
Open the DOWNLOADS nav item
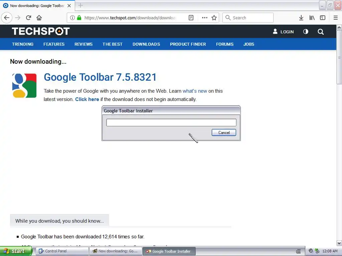tap(146, 44)
